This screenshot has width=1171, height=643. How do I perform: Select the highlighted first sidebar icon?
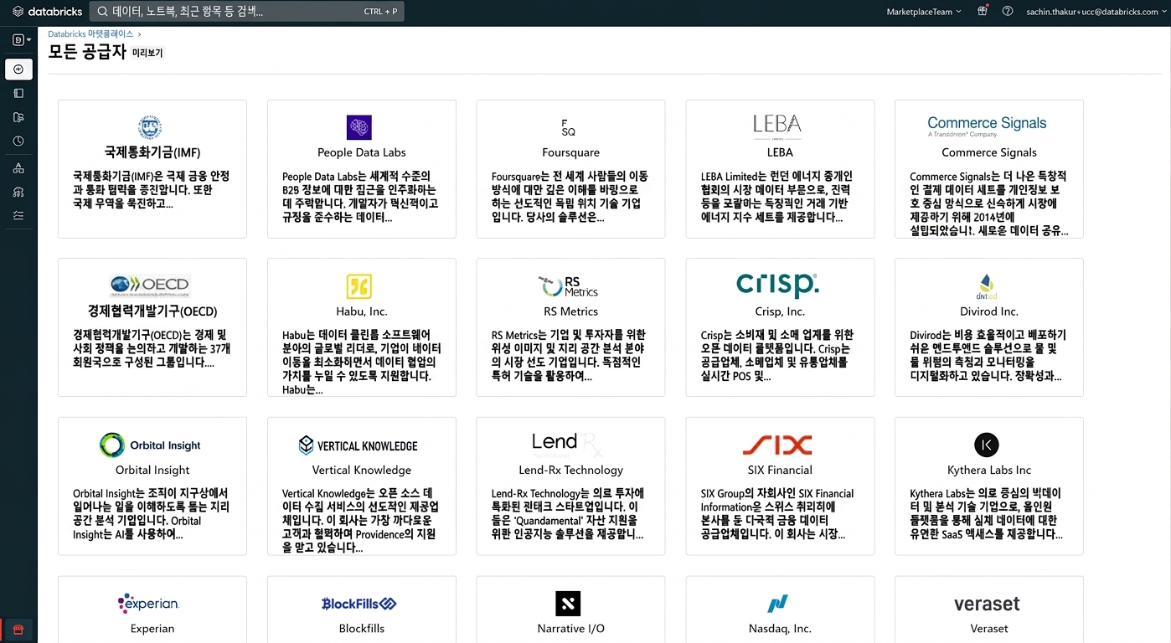[18, 69]
